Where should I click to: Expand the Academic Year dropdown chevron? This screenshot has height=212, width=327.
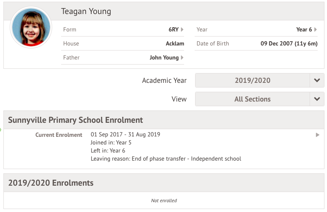pyautogui.click(x=317, y=80)
